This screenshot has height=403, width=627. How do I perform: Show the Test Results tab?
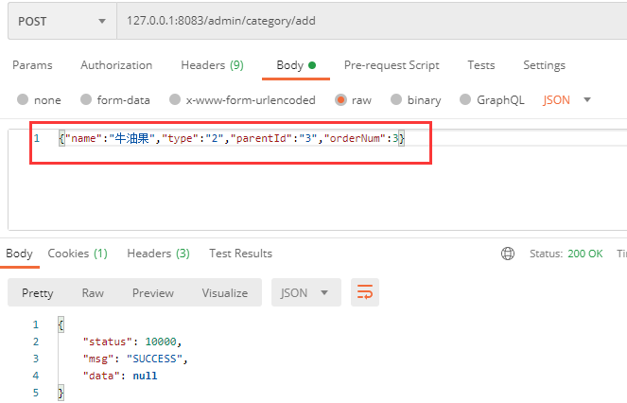coord(241,254)
